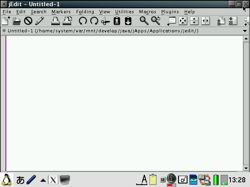Expand the Untitled-1 buffer dropdown
The width and height of the screenshot is (250, 187).
245,31
